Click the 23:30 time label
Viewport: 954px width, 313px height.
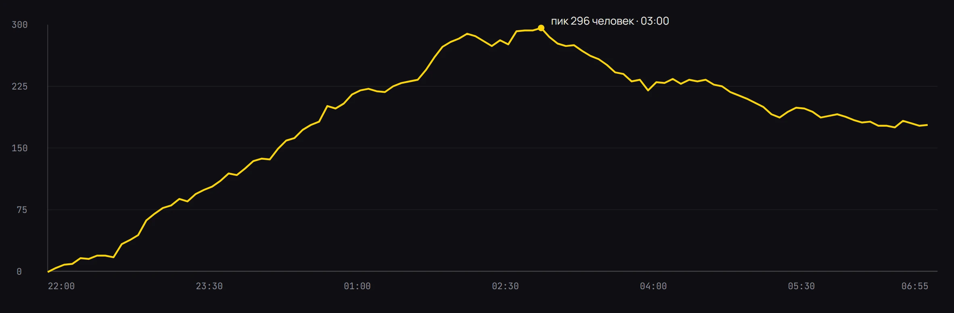pyautogui.click(x=209, y=286)
